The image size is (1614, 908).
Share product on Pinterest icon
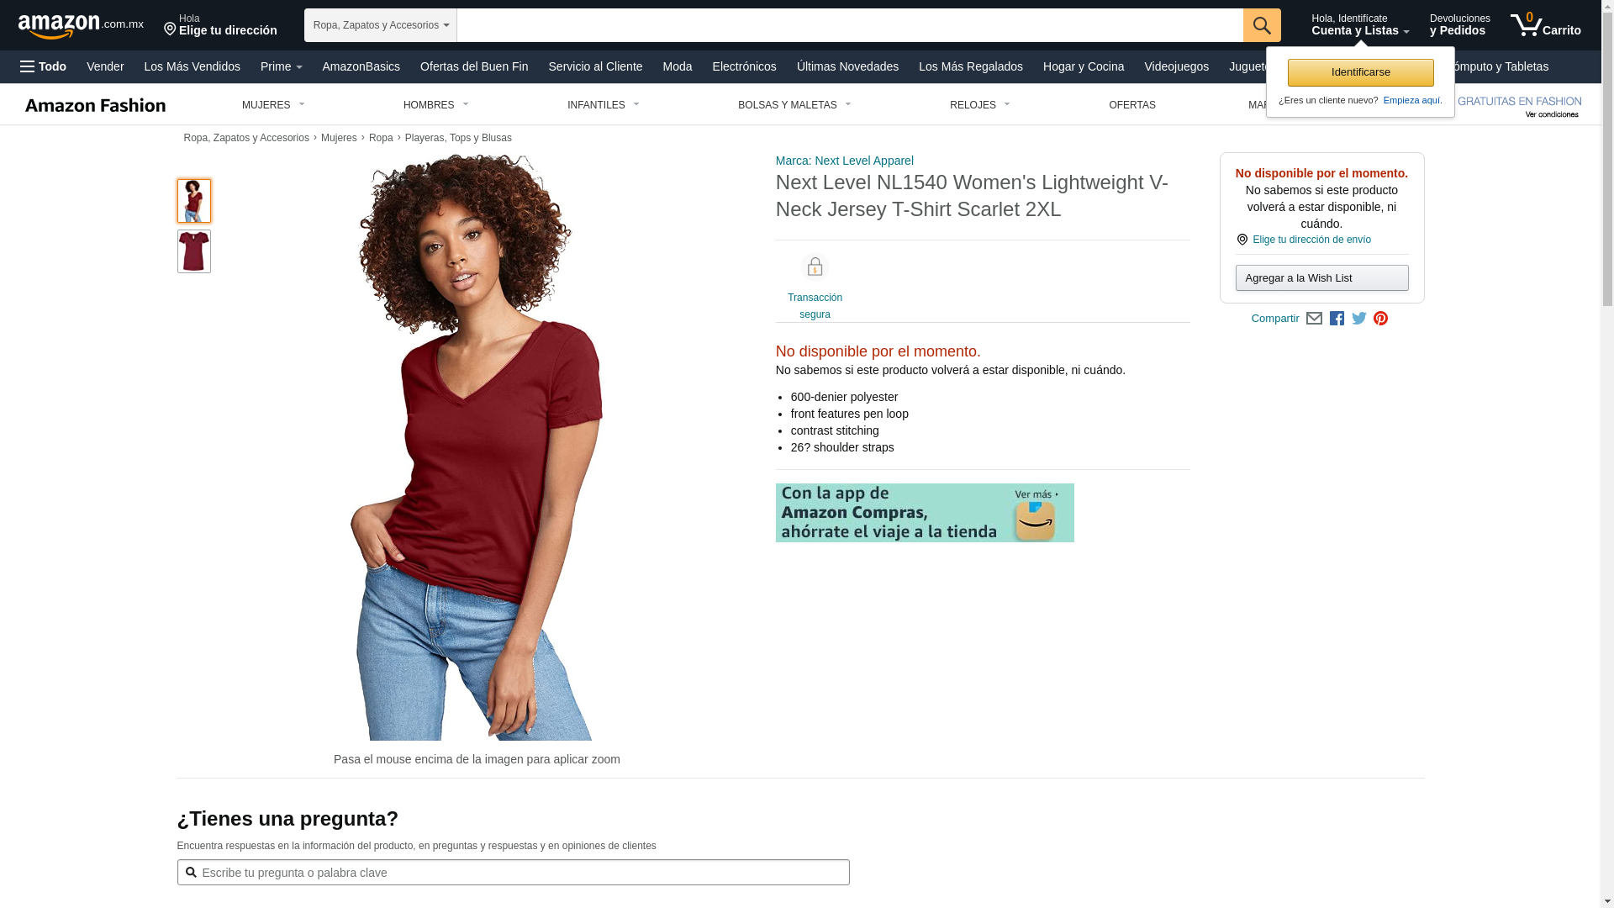[x=1380, y=319]
